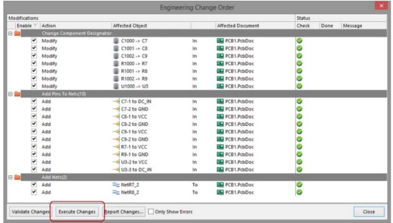Click component icon beside C1002 -> C9

tap(116, 56)
